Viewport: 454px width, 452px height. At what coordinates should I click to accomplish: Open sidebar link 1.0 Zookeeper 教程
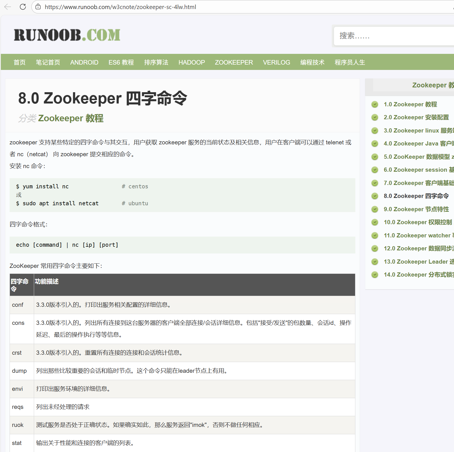pyautogui.click(x=410, y=104)
